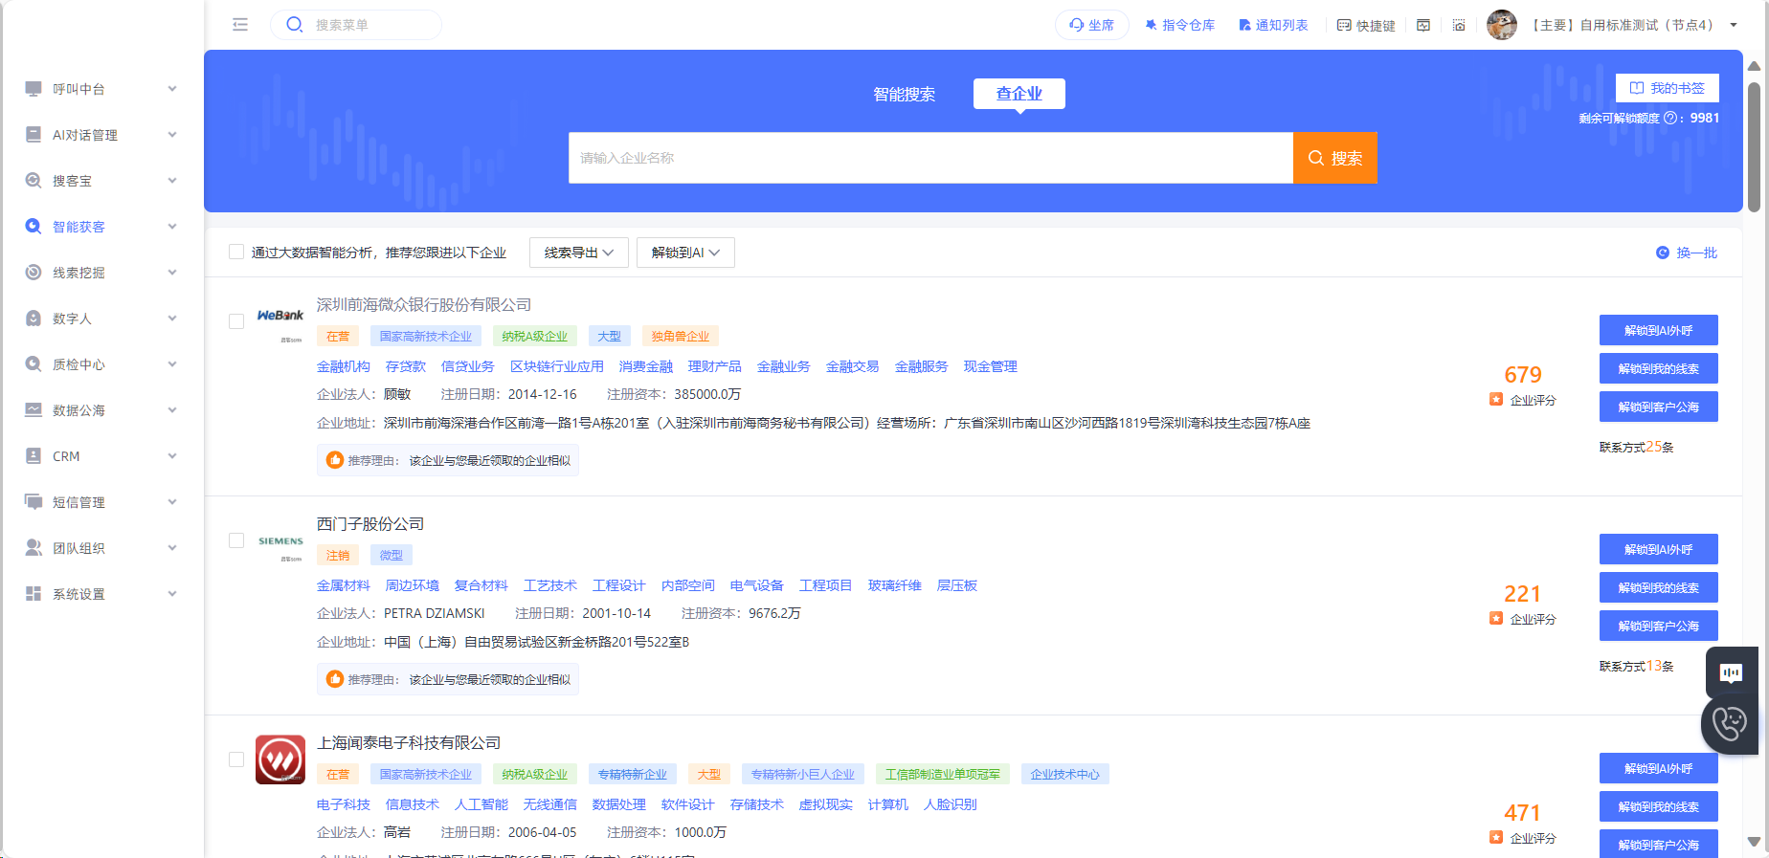Image resolution: width=1769 pixels, height=858 pixels.
Task: Click the 团队组织 sidebar icon
Action: [x=34, y=548]
